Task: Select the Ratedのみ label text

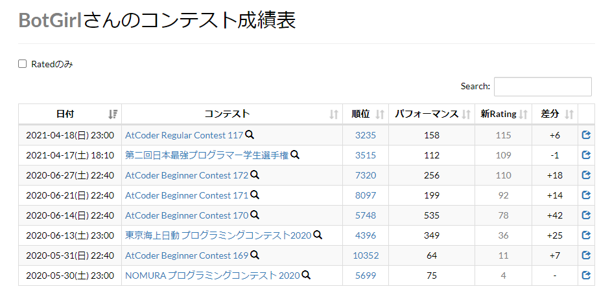Action: 52,65
